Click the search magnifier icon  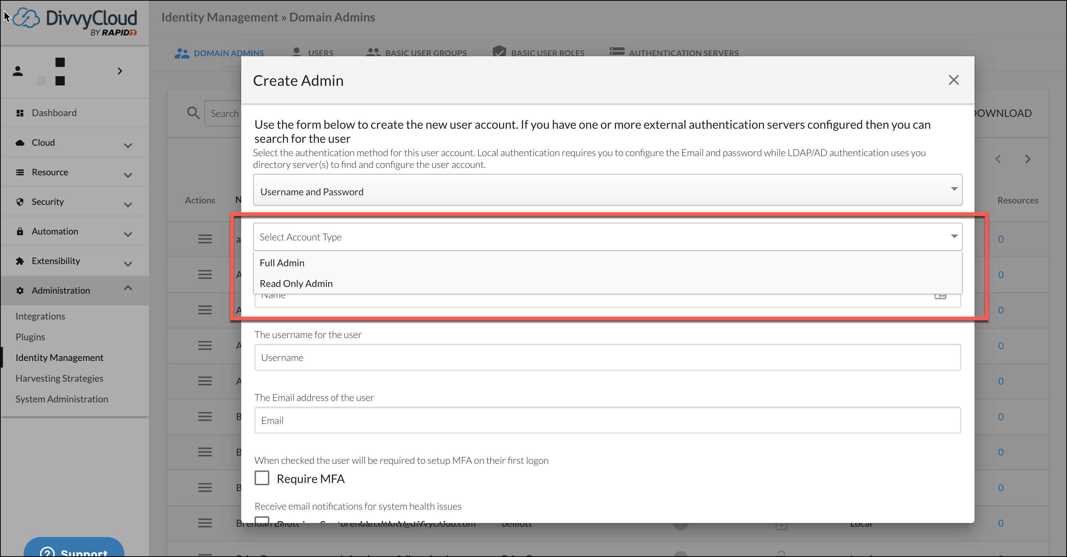pyautogui.click(x=193, y=113)
